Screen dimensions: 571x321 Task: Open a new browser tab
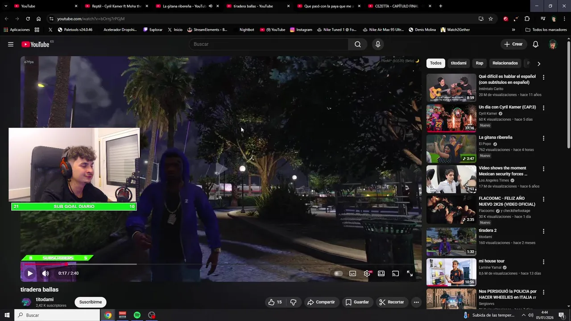pyautogui.click(x=441, y=6)
